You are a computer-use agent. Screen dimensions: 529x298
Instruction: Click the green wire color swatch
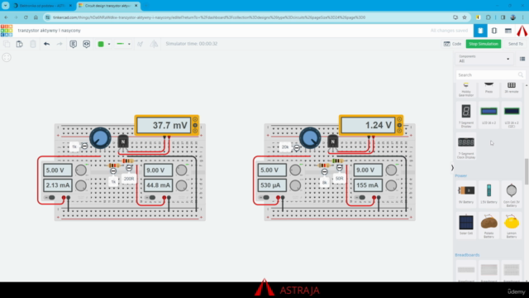(x=101, y=44)
